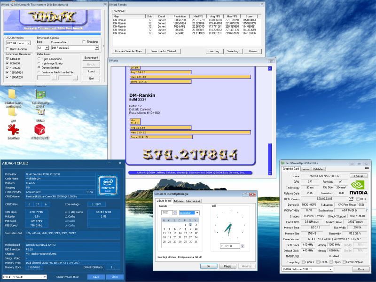Click the Load Log button
The image size is (376, 282).
point(214,51)
